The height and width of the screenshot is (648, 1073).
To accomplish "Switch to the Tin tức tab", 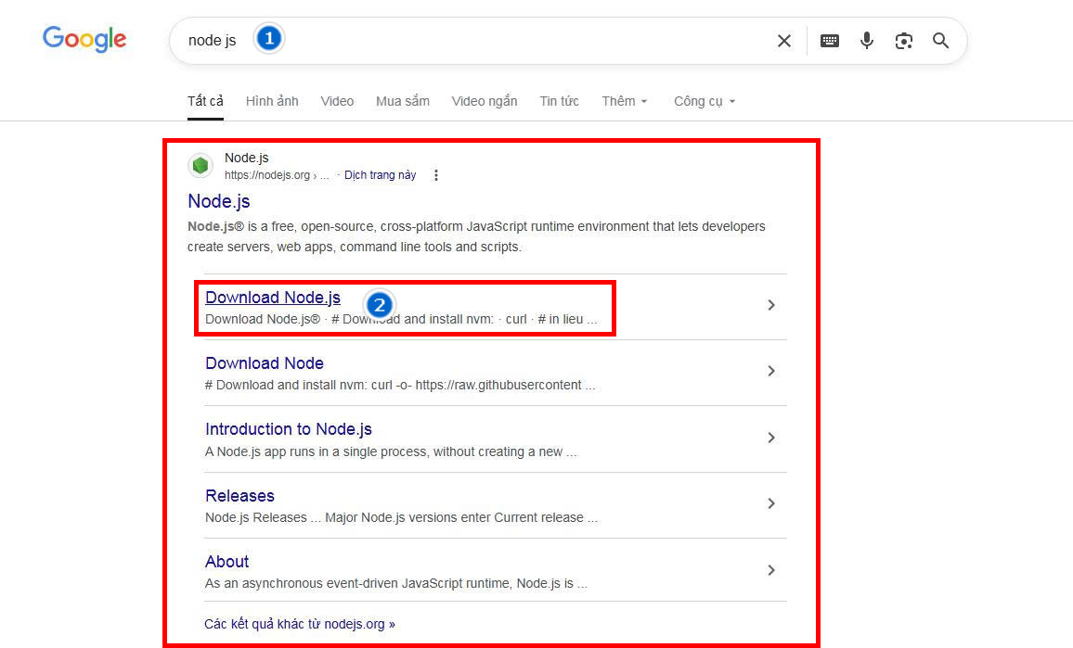I will [559, 101].
